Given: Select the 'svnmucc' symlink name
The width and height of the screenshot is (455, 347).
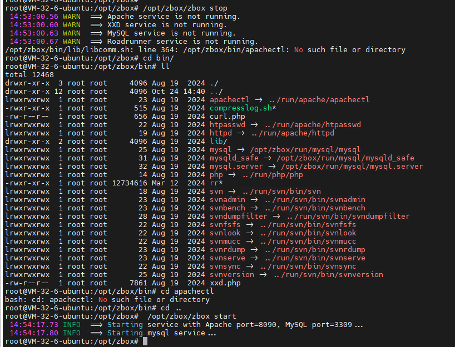Looking at the screenshot, I should click(225, 242).
